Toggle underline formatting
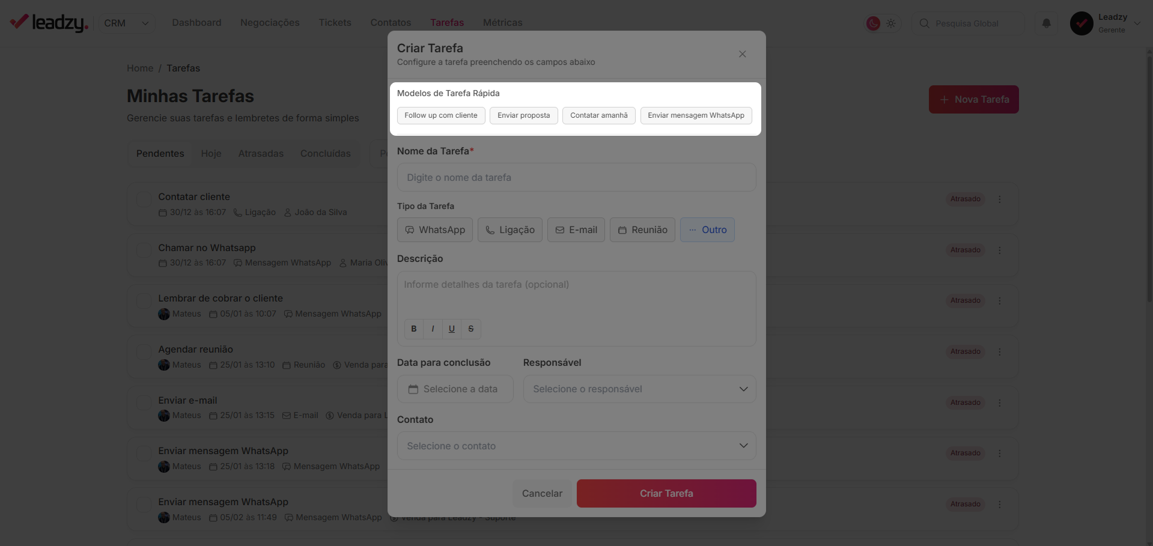The image size is (1153, 546). (452, 329)
